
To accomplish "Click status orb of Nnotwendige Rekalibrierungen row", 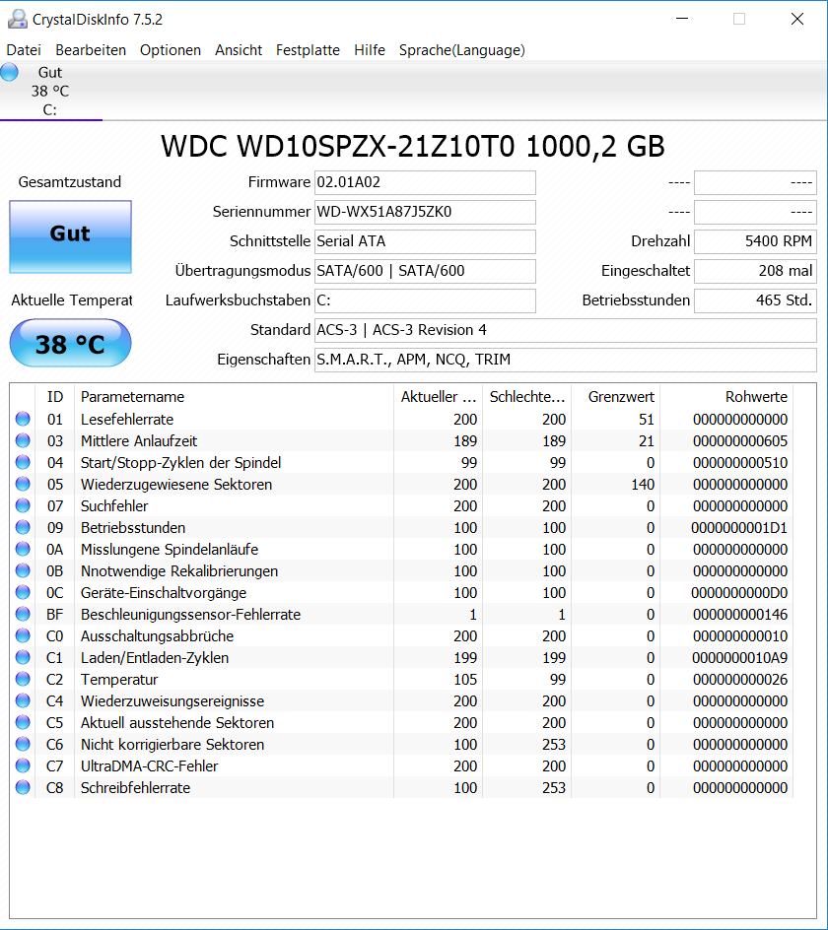I will pos(23,570).
